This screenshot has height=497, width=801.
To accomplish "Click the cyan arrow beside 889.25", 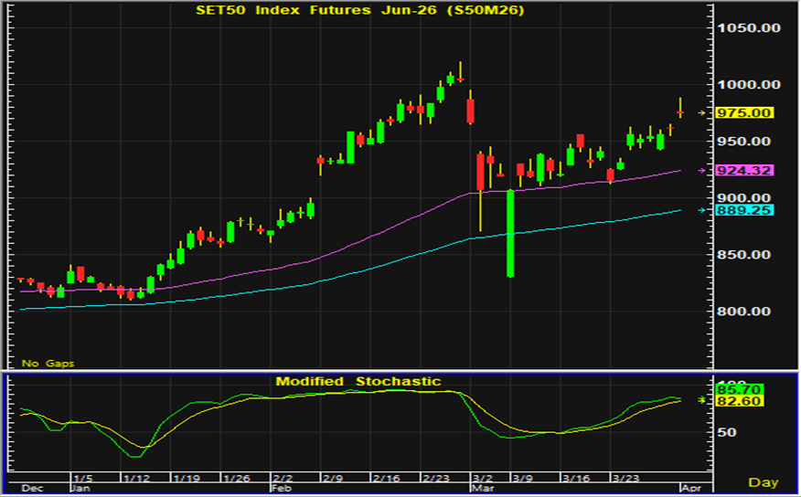I will tap(702, 210).
